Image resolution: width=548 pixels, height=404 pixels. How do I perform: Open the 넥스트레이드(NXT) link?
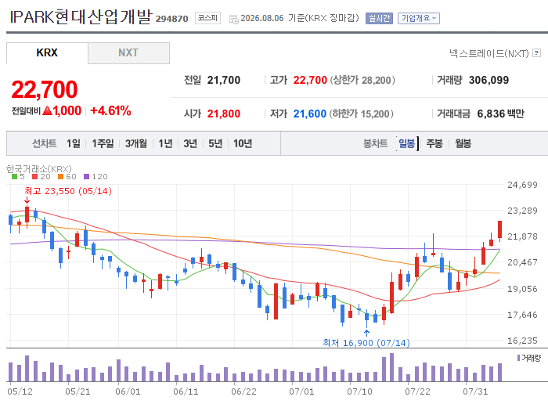pos(489,53)
